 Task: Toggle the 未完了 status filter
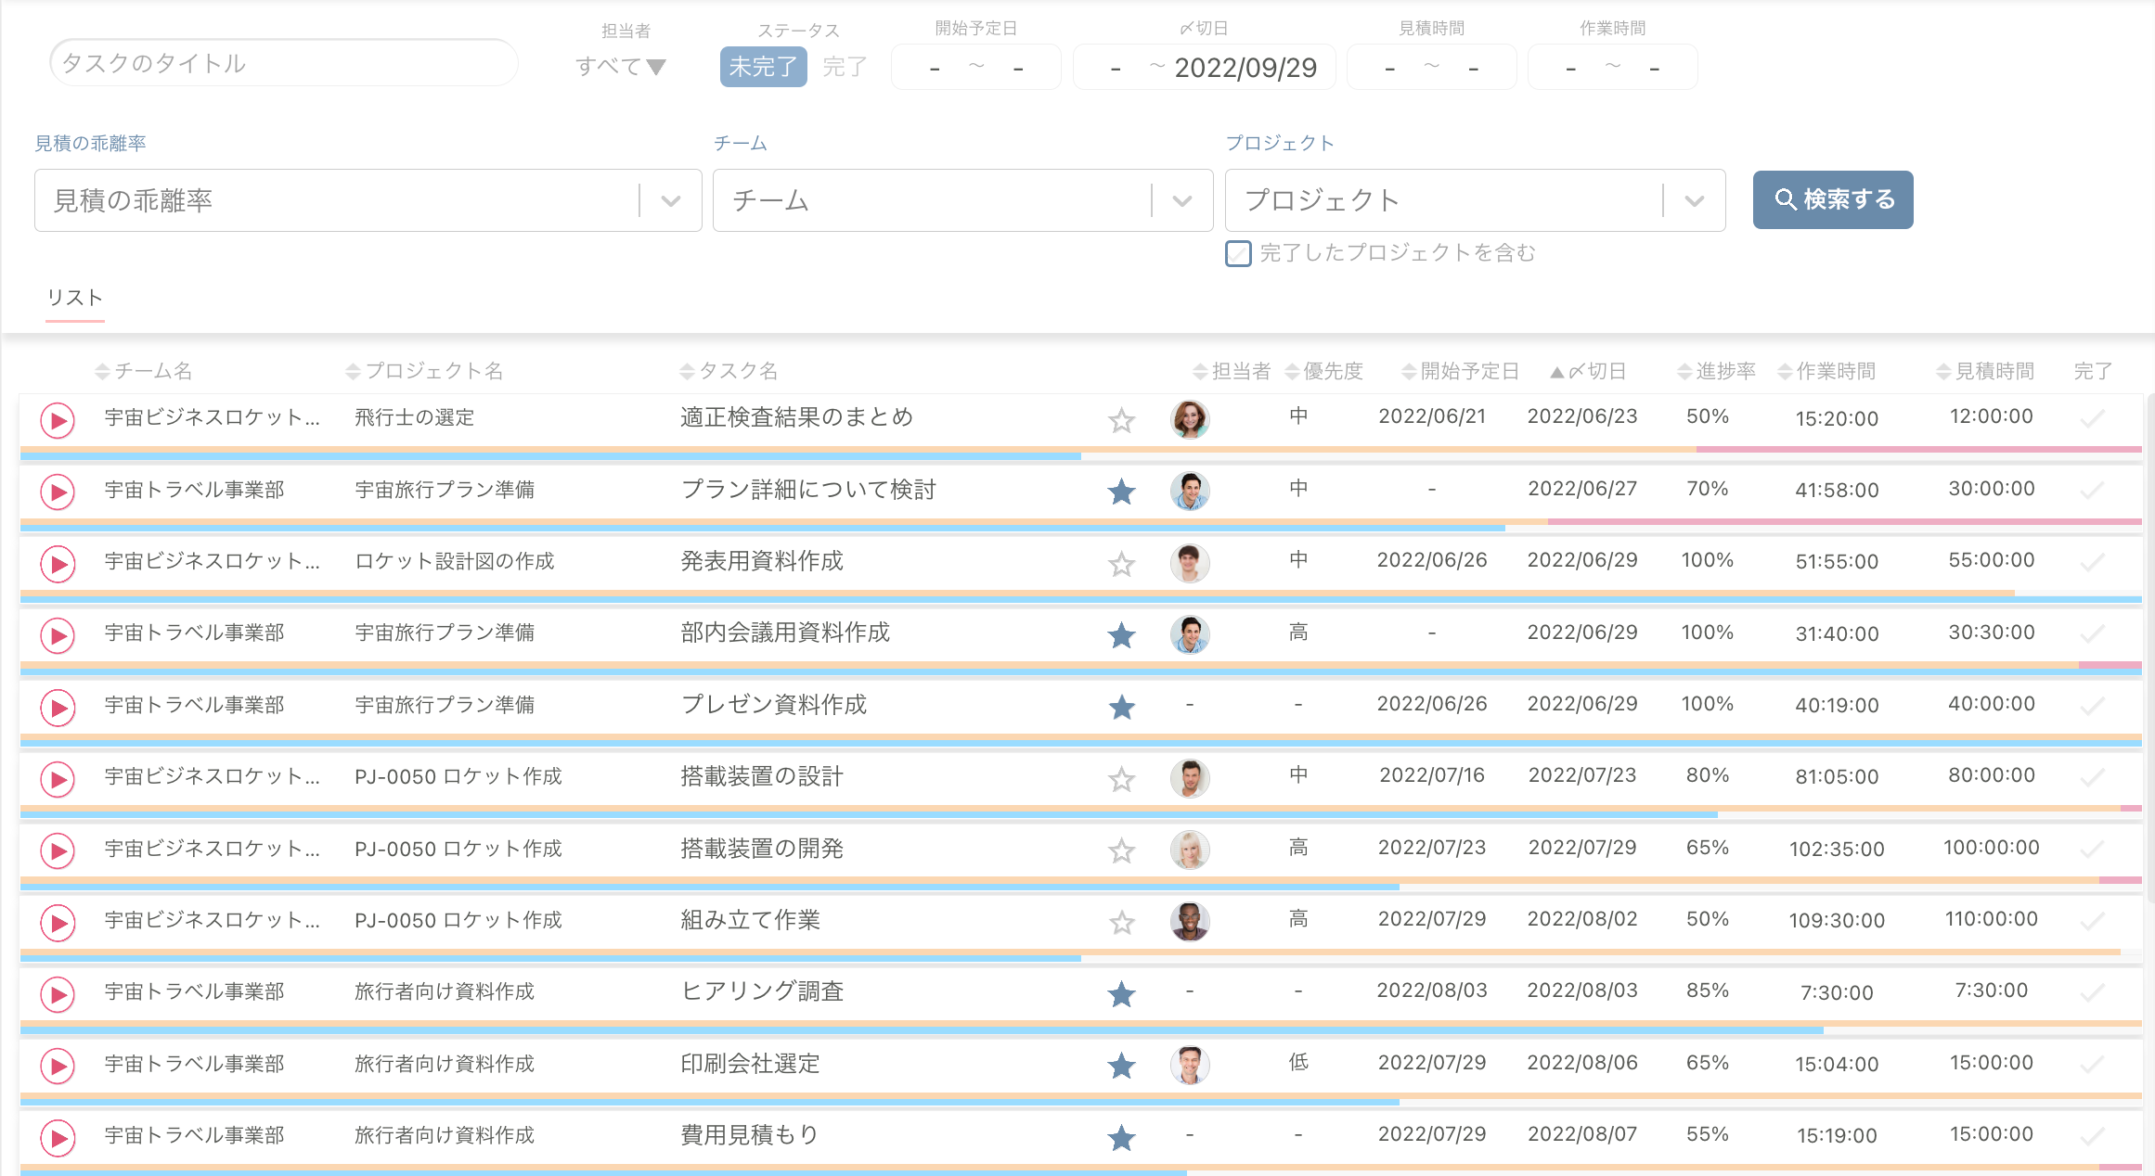click(763, 67)
